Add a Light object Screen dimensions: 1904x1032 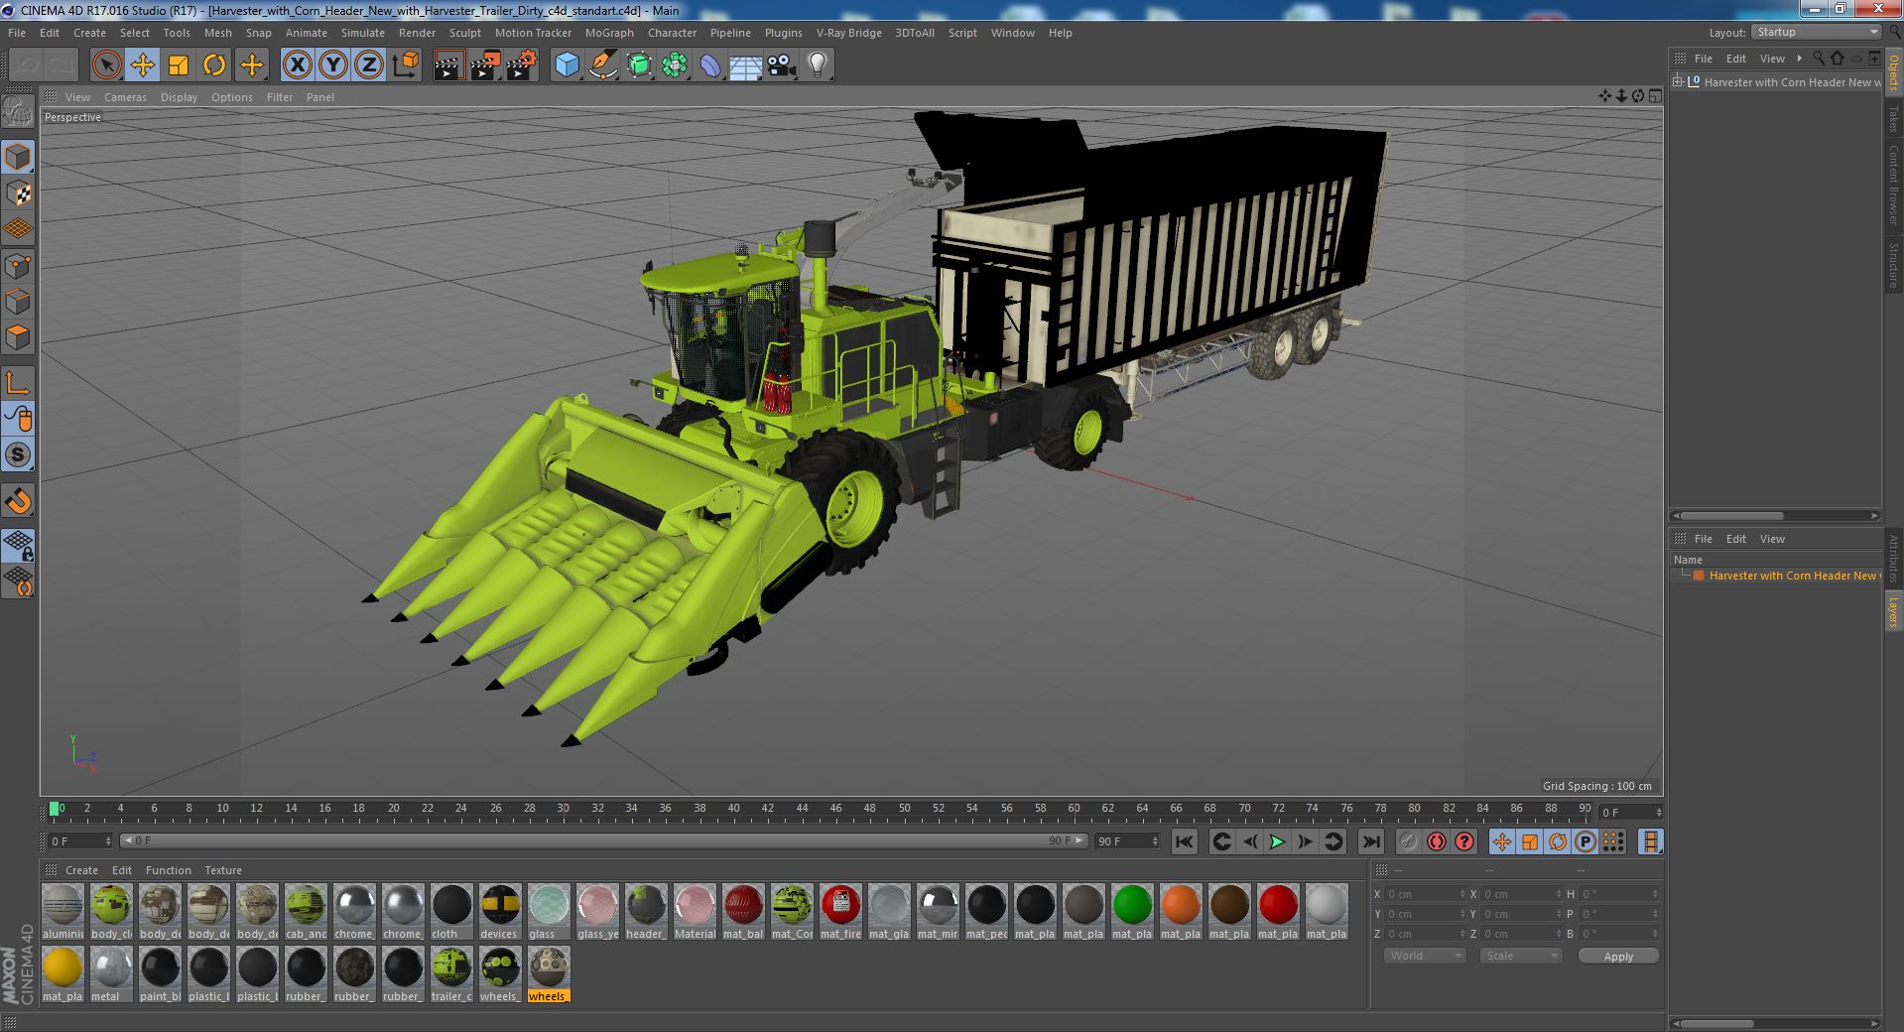(x=817, y=65)
